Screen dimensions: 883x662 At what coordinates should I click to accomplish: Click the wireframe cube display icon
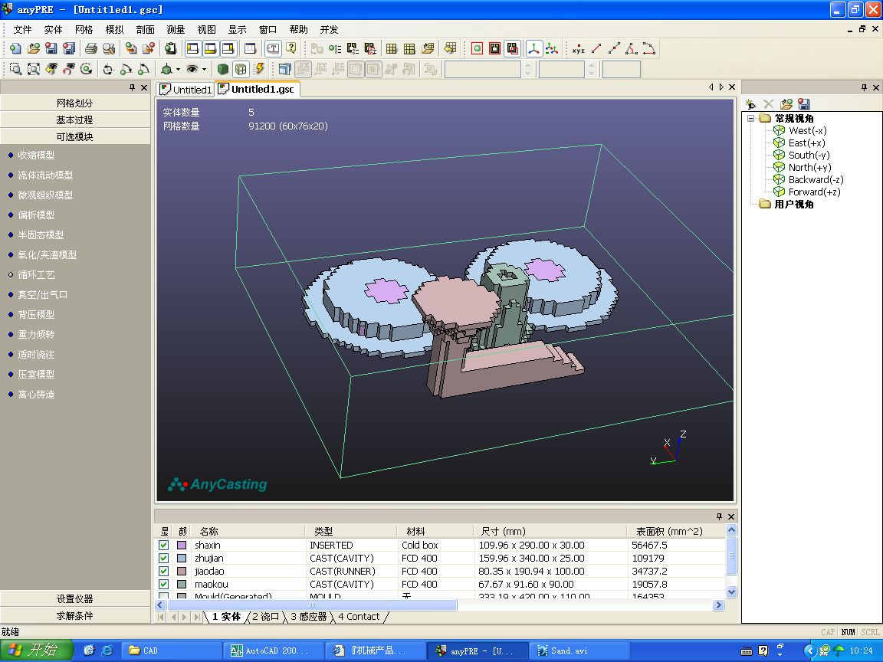(241, 69)
